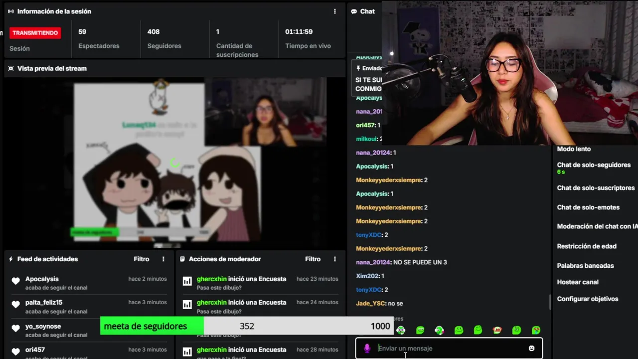Click the stream preview video

click(174, 163)
